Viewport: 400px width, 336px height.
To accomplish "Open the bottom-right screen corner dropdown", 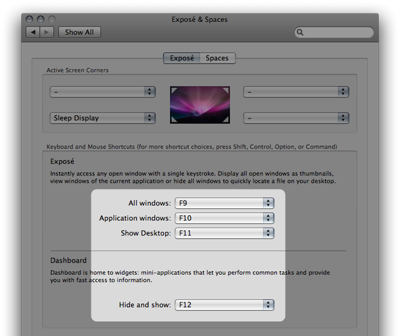I will (x=296, y=118).
